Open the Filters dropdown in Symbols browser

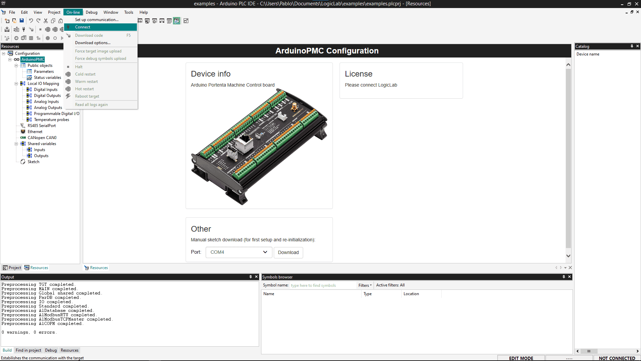[x=365, y=285]
